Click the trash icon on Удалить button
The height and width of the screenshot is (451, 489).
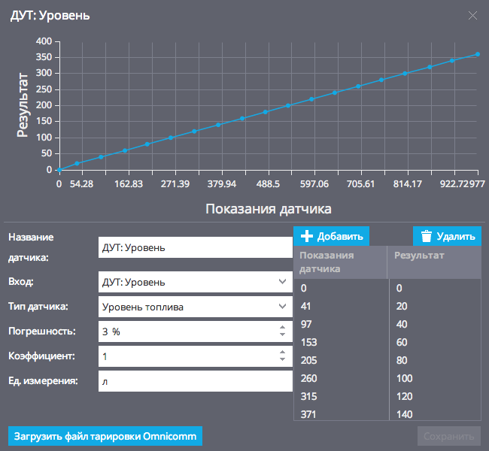coord(427,236)
